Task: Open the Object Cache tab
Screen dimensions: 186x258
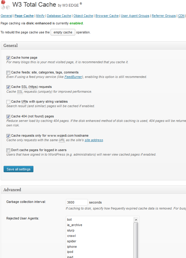Action: (x=83, y=16)
